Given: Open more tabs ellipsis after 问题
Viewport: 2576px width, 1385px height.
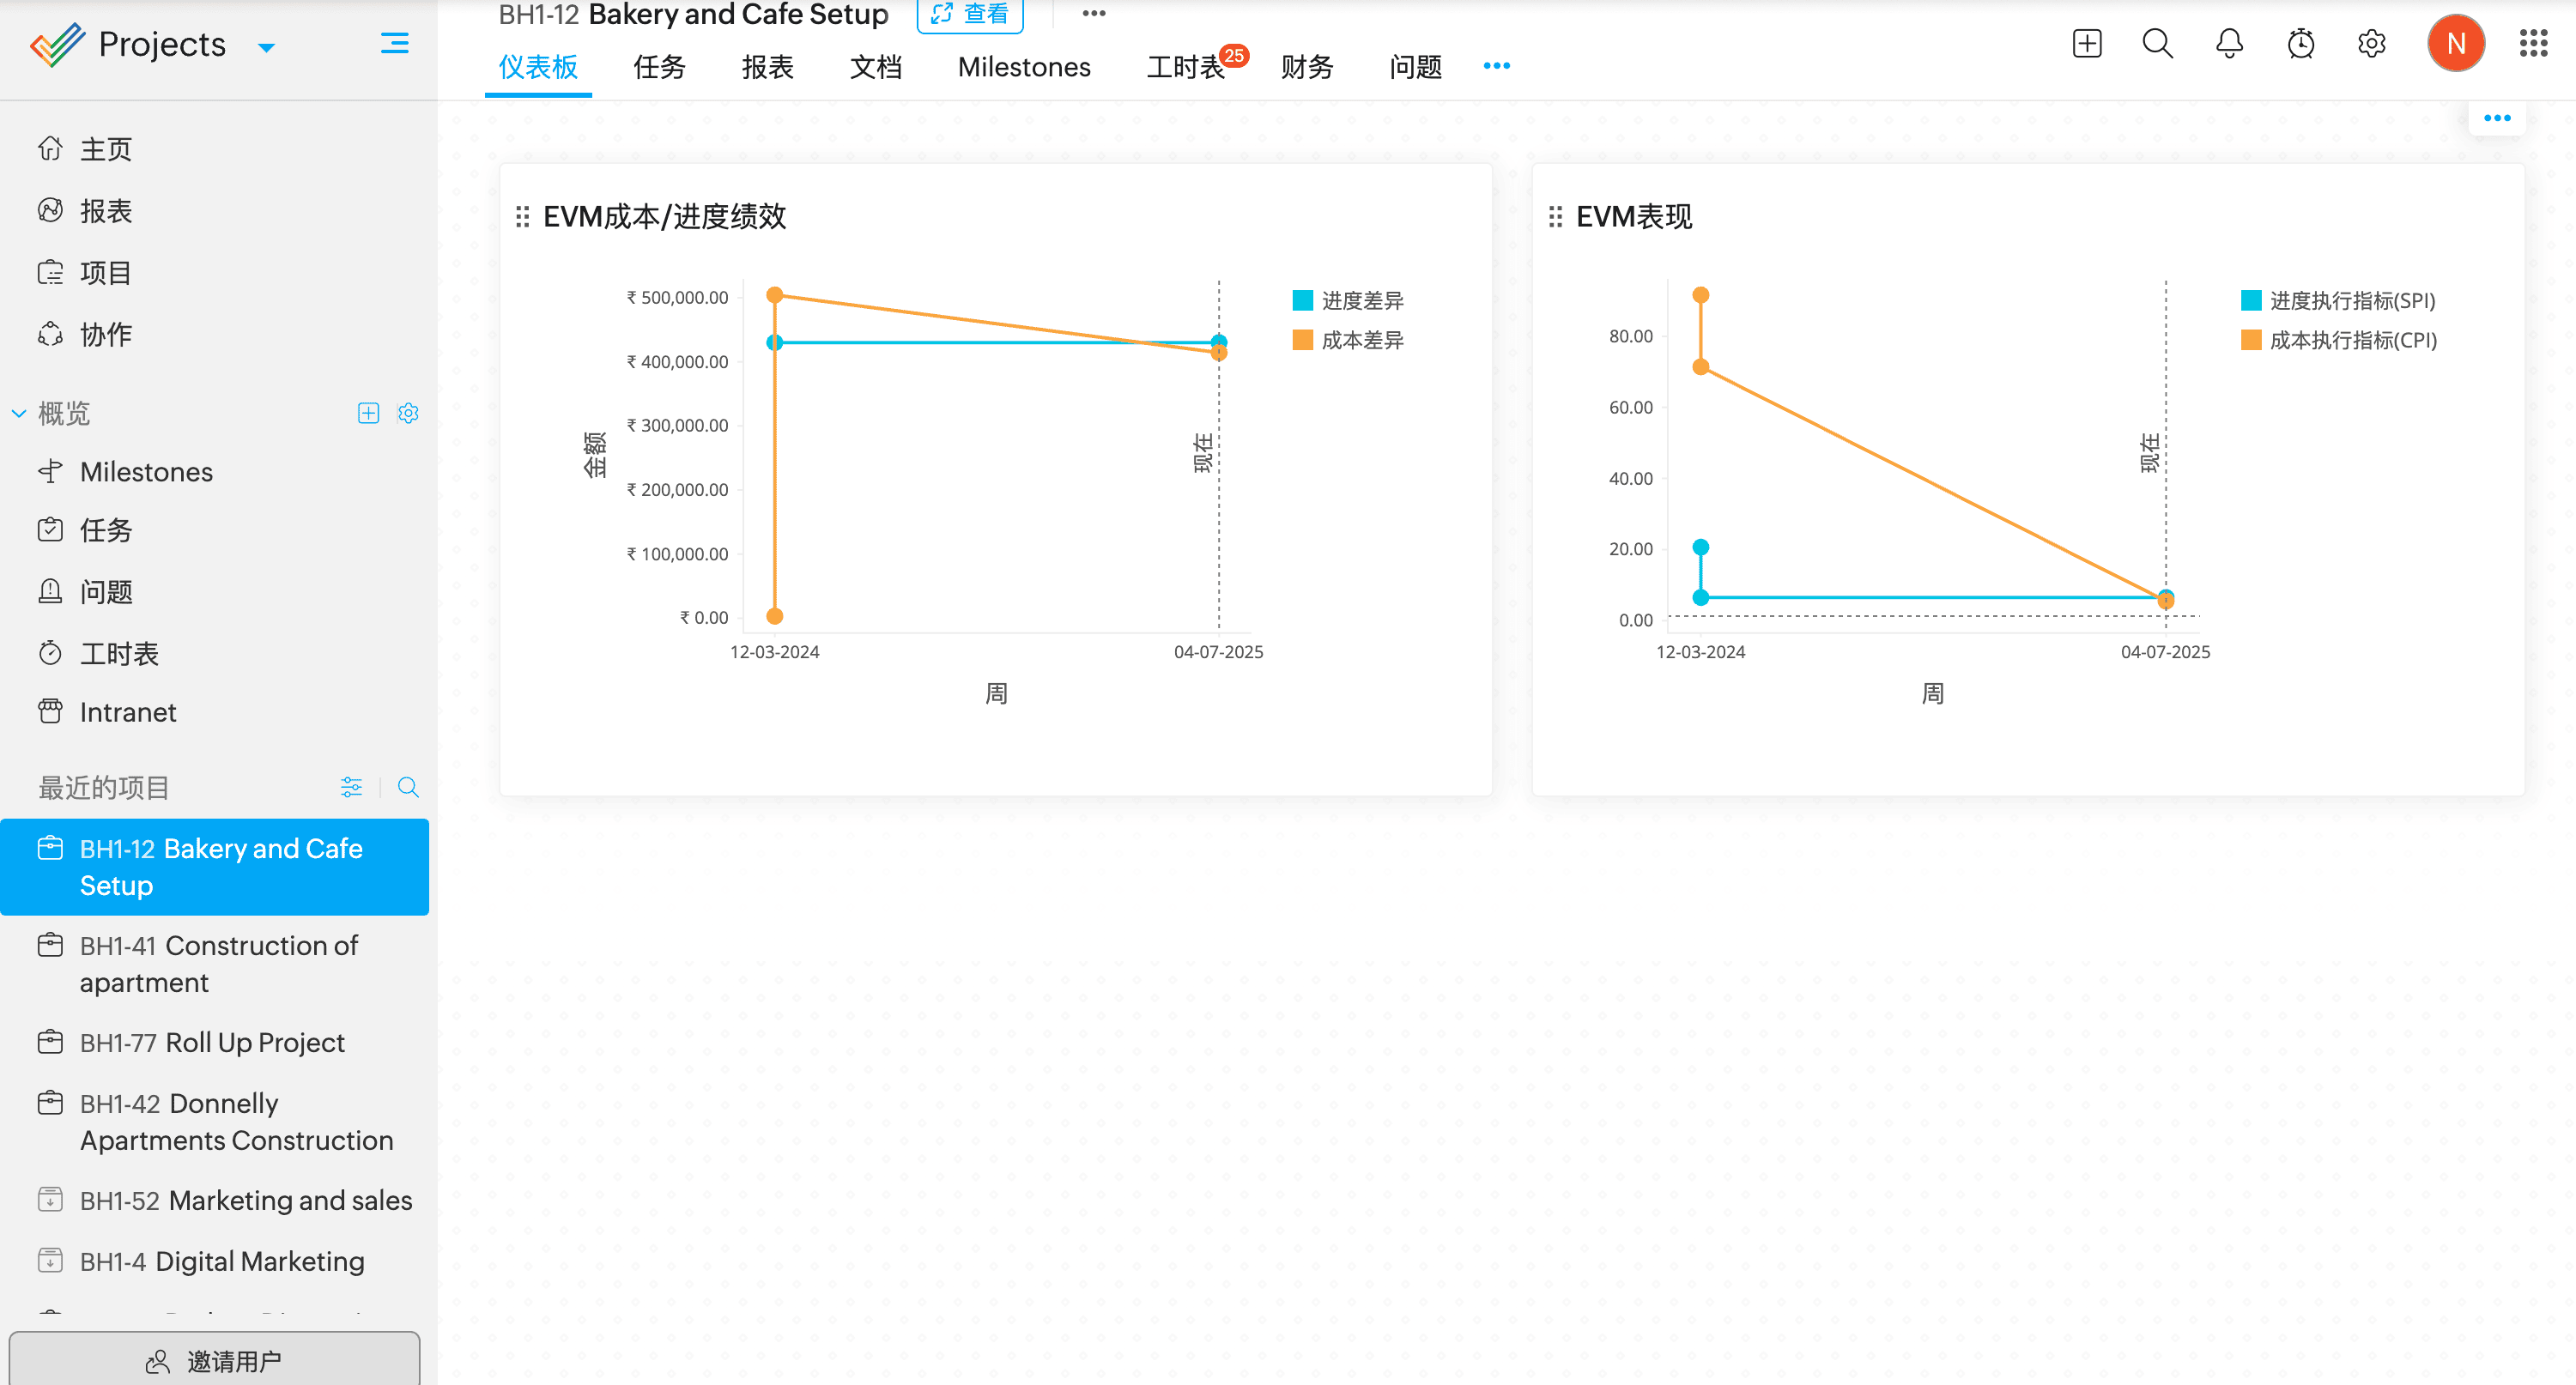Looking at the screenshot, I should click(1496, 66).
